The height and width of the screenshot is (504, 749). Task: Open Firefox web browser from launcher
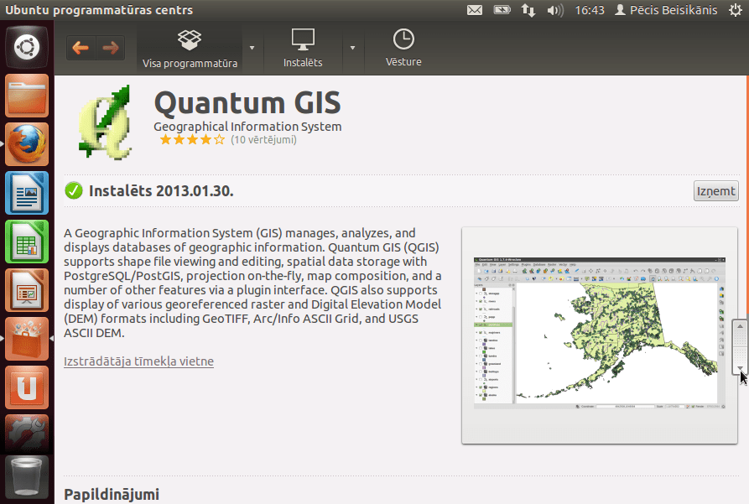[x=27, y=144]
